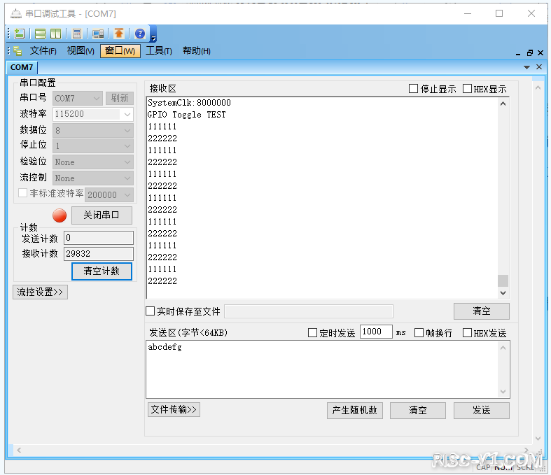Viewport: 551px width, 475px height.
Task: Open the 工具(T) menu
Action: pos(159,51)
